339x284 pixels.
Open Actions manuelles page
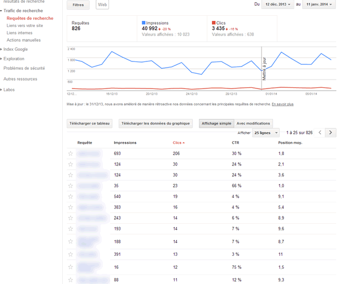coord(24,40)
